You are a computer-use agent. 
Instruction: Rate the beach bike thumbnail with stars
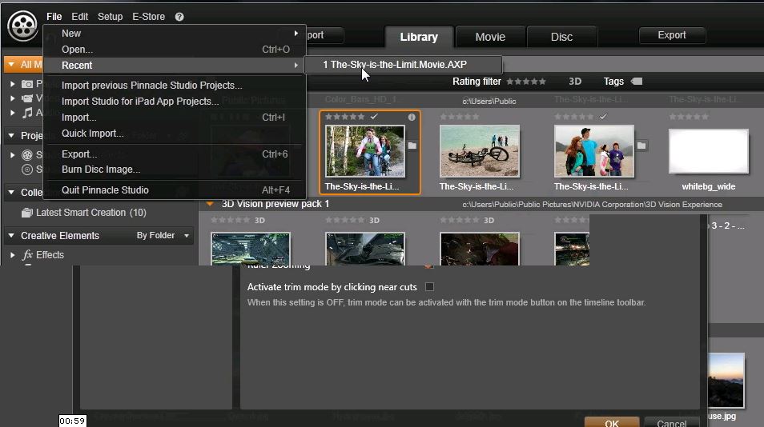460,117
